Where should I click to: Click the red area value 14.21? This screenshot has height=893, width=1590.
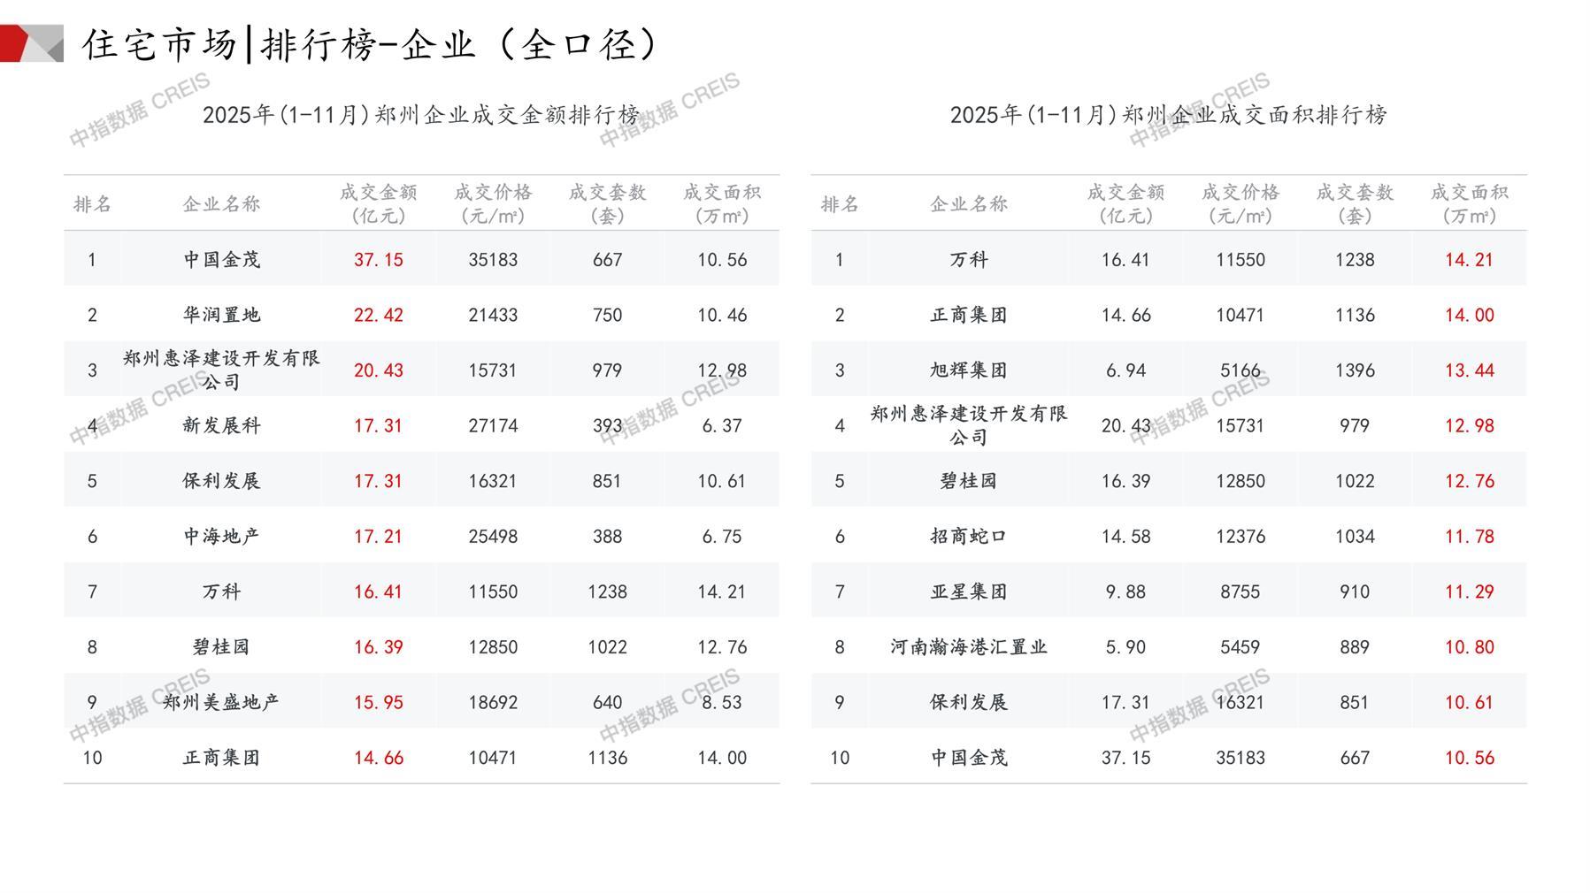tap(1469, 260)
